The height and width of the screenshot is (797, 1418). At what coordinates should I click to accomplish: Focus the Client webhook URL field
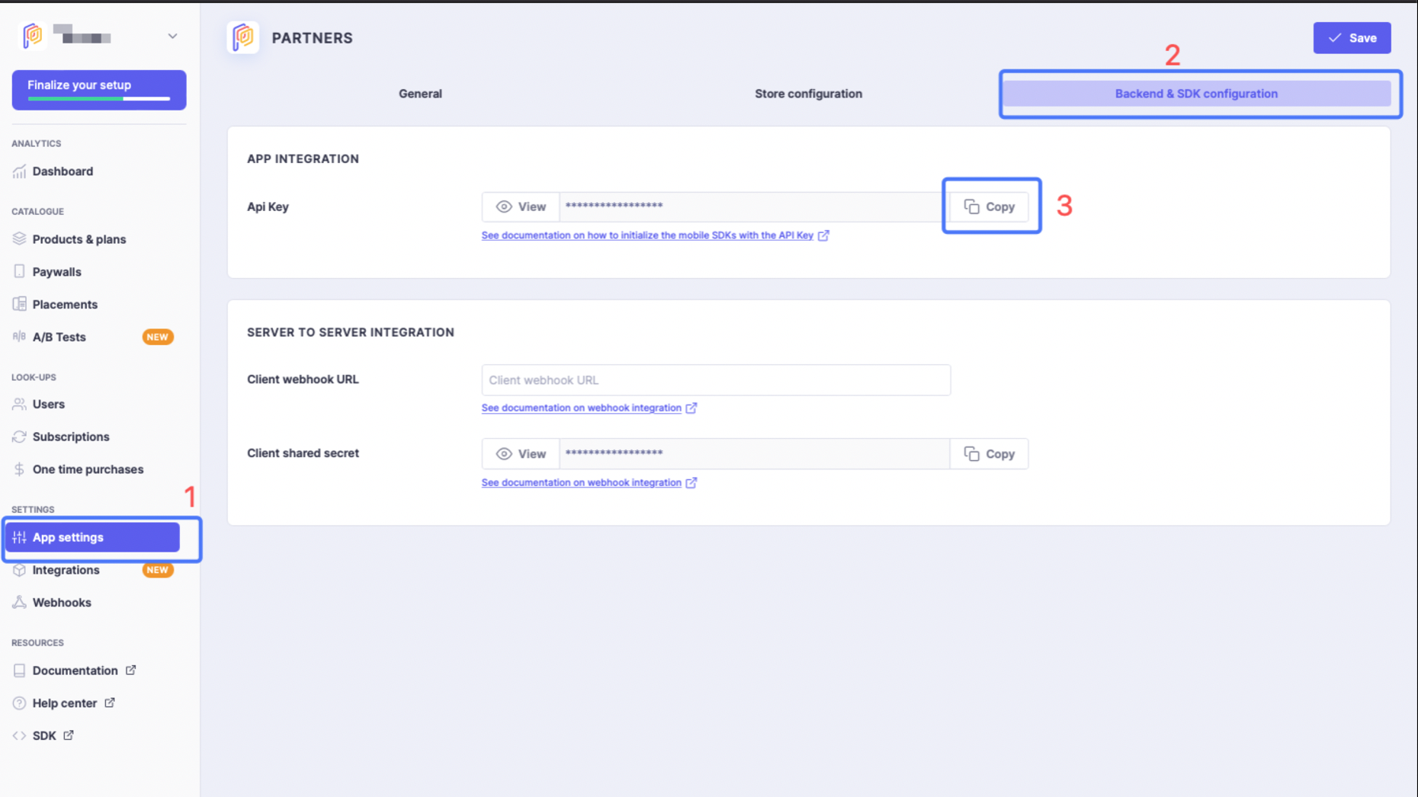[715, 380]
